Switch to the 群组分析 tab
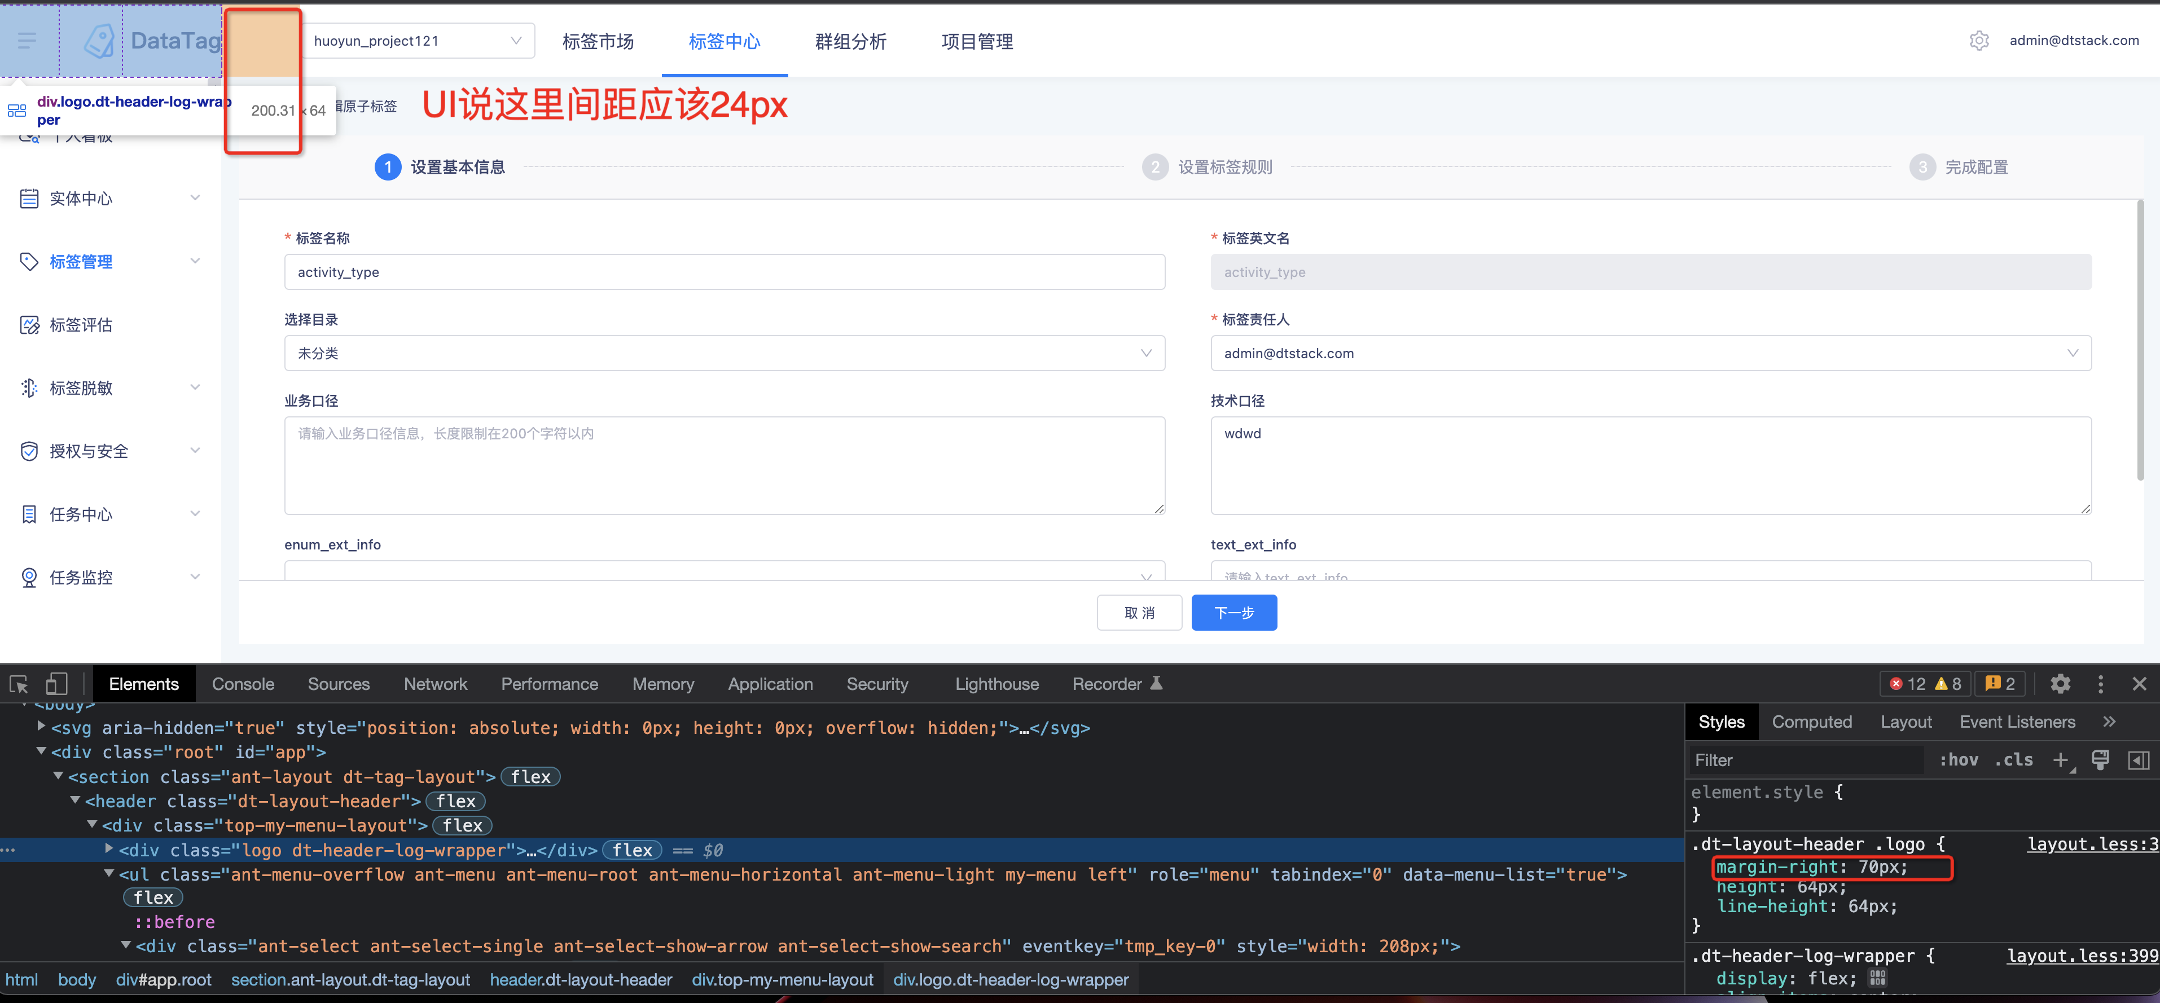The height and width of the screenshot is (1003, 2160). (849, 40)
